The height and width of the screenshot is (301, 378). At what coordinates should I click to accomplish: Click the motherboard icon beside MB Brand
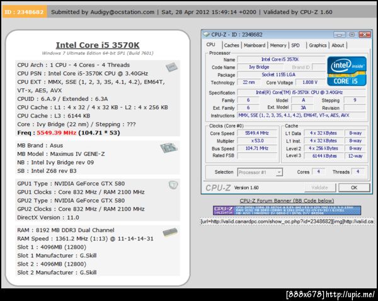pos(169,148)
